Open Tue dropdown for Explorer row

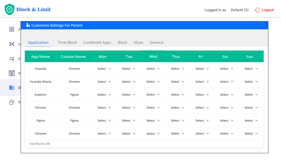[129, 95]
